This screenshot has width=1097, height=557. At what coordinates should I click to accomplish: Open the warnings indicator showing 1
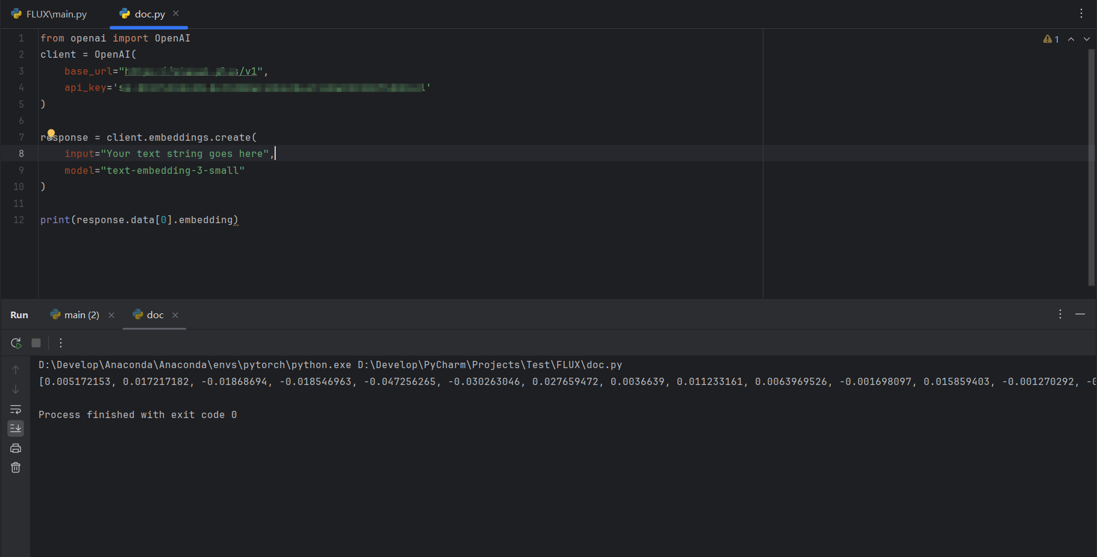point(1051,39)
